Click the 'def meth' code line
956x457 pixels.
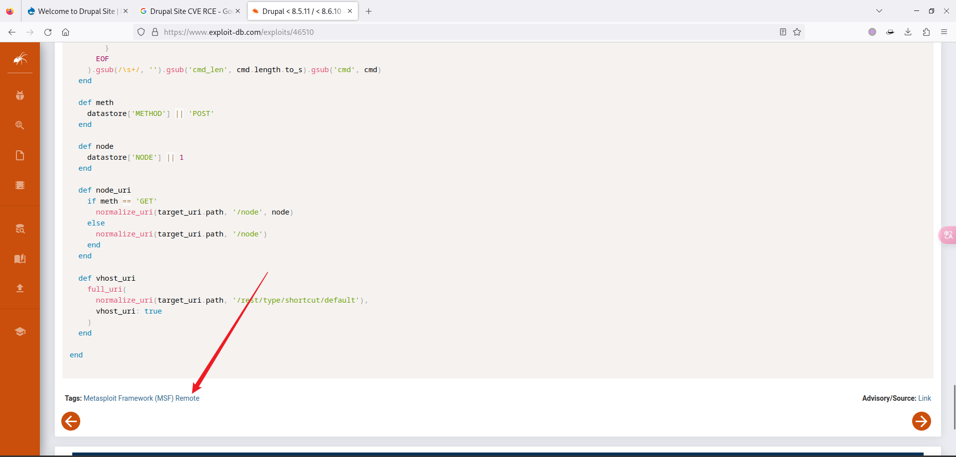point(96,103)
